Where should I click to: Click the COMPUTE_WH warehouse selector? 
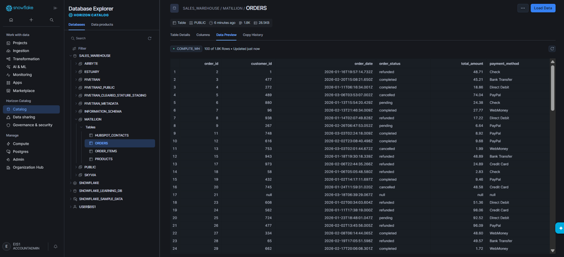pyautogui.click(x=186, y=49)
